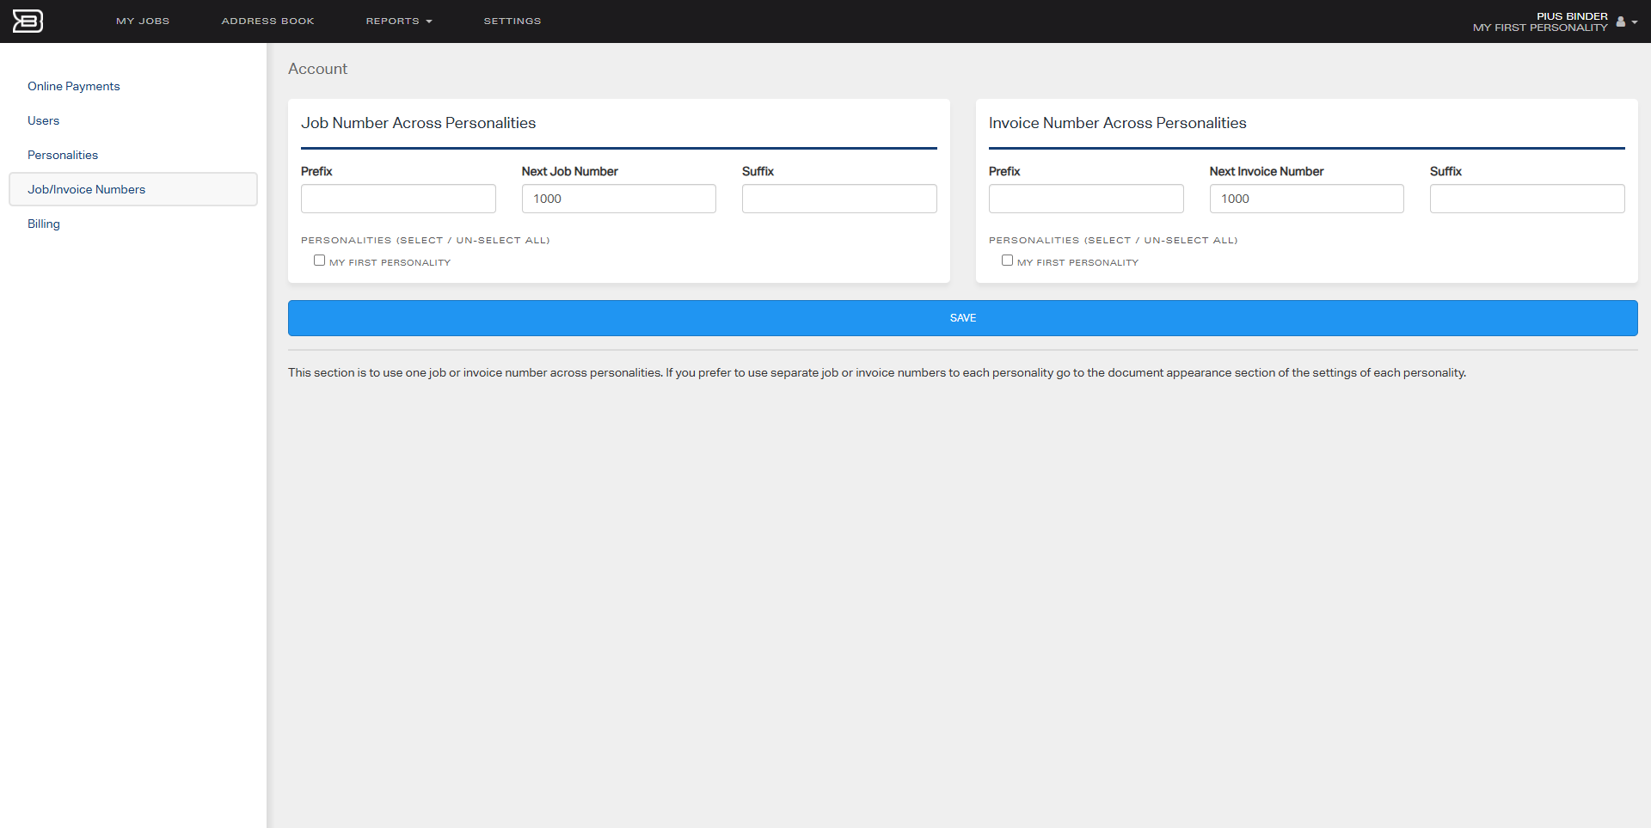Click Invoice Number Across Personalities heading

(x=1117, y=123)
